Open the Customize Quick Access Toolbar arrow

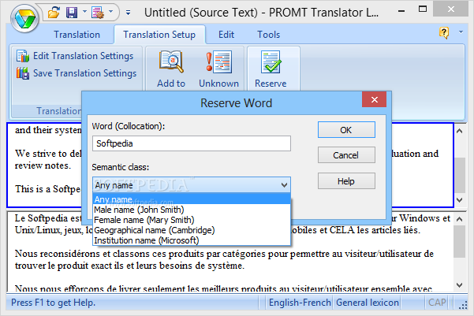pos(129,13)
